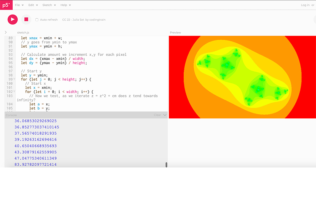Collapse the Console panel chevron
The image size is (316, 206).
165,115
